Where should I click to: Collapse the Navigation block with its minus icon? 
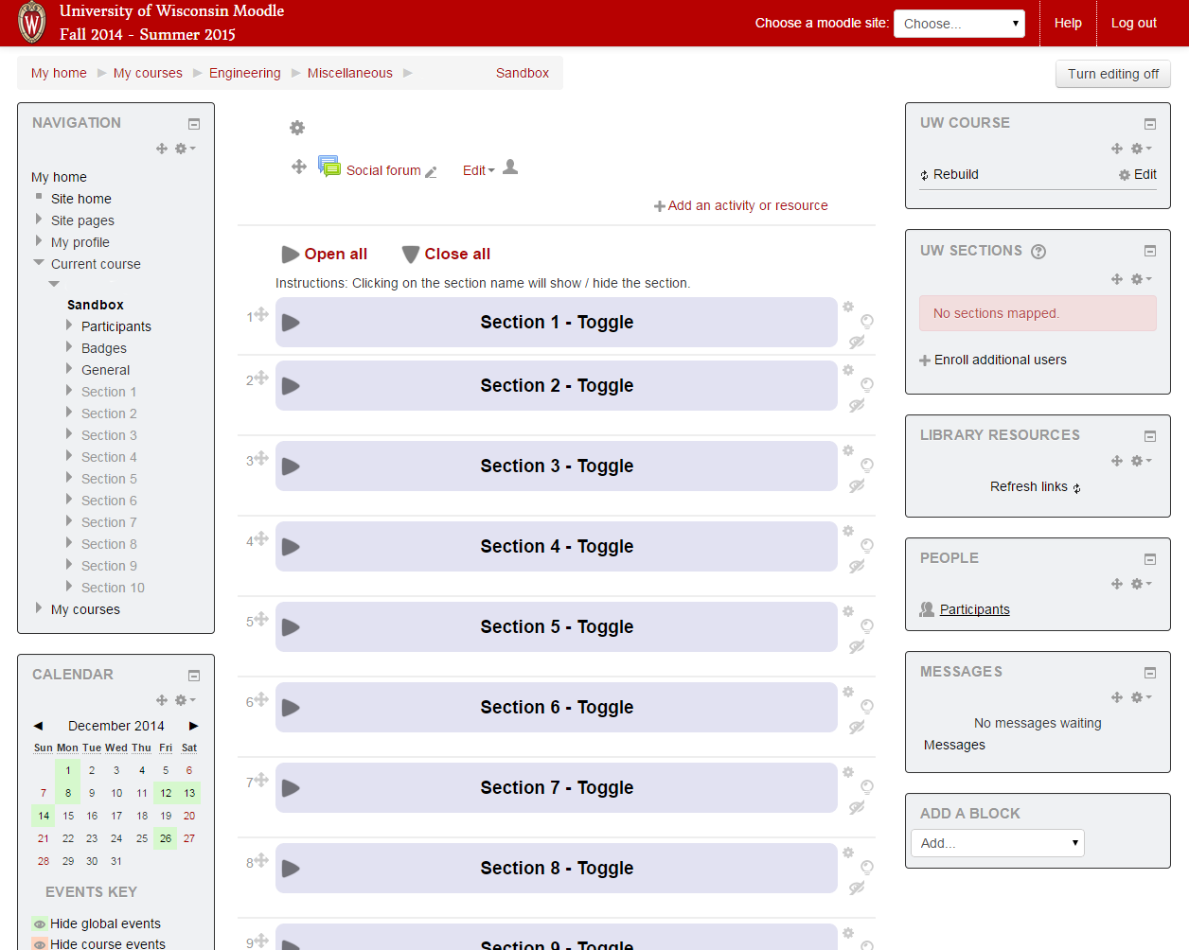[194, 124]
